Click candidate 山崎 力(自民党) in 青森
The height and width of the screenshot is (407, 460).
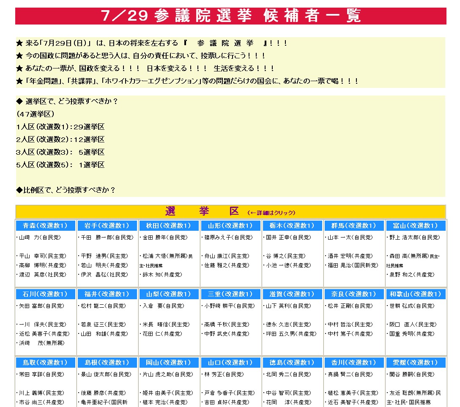coord(38,237)
